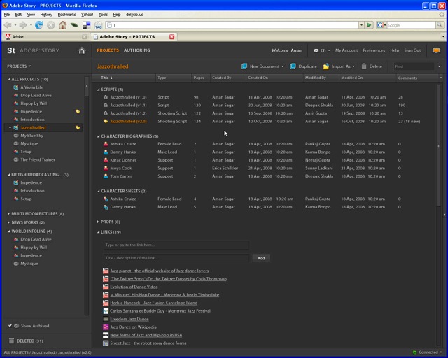Image resolution: width=448 pixels, height=358 pixels.
Task: Click the lock icon for Jazzothralled (v1.2)
Action: click(x=106, y=113)
